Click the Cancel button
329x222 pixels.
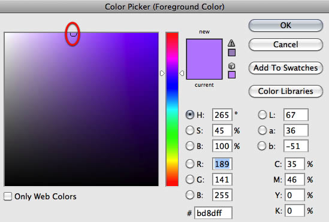pos(286,45)
